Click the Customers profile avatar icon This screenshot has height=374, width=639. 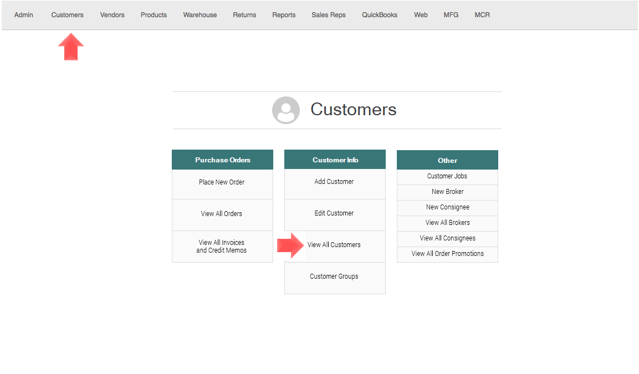point(285,110)
